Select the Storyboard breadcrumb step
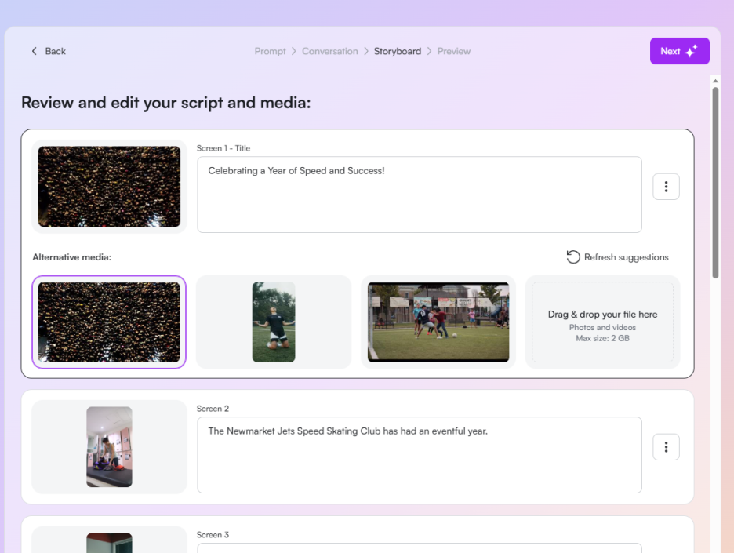Screen dimensions: 734x553 (398, 51)
